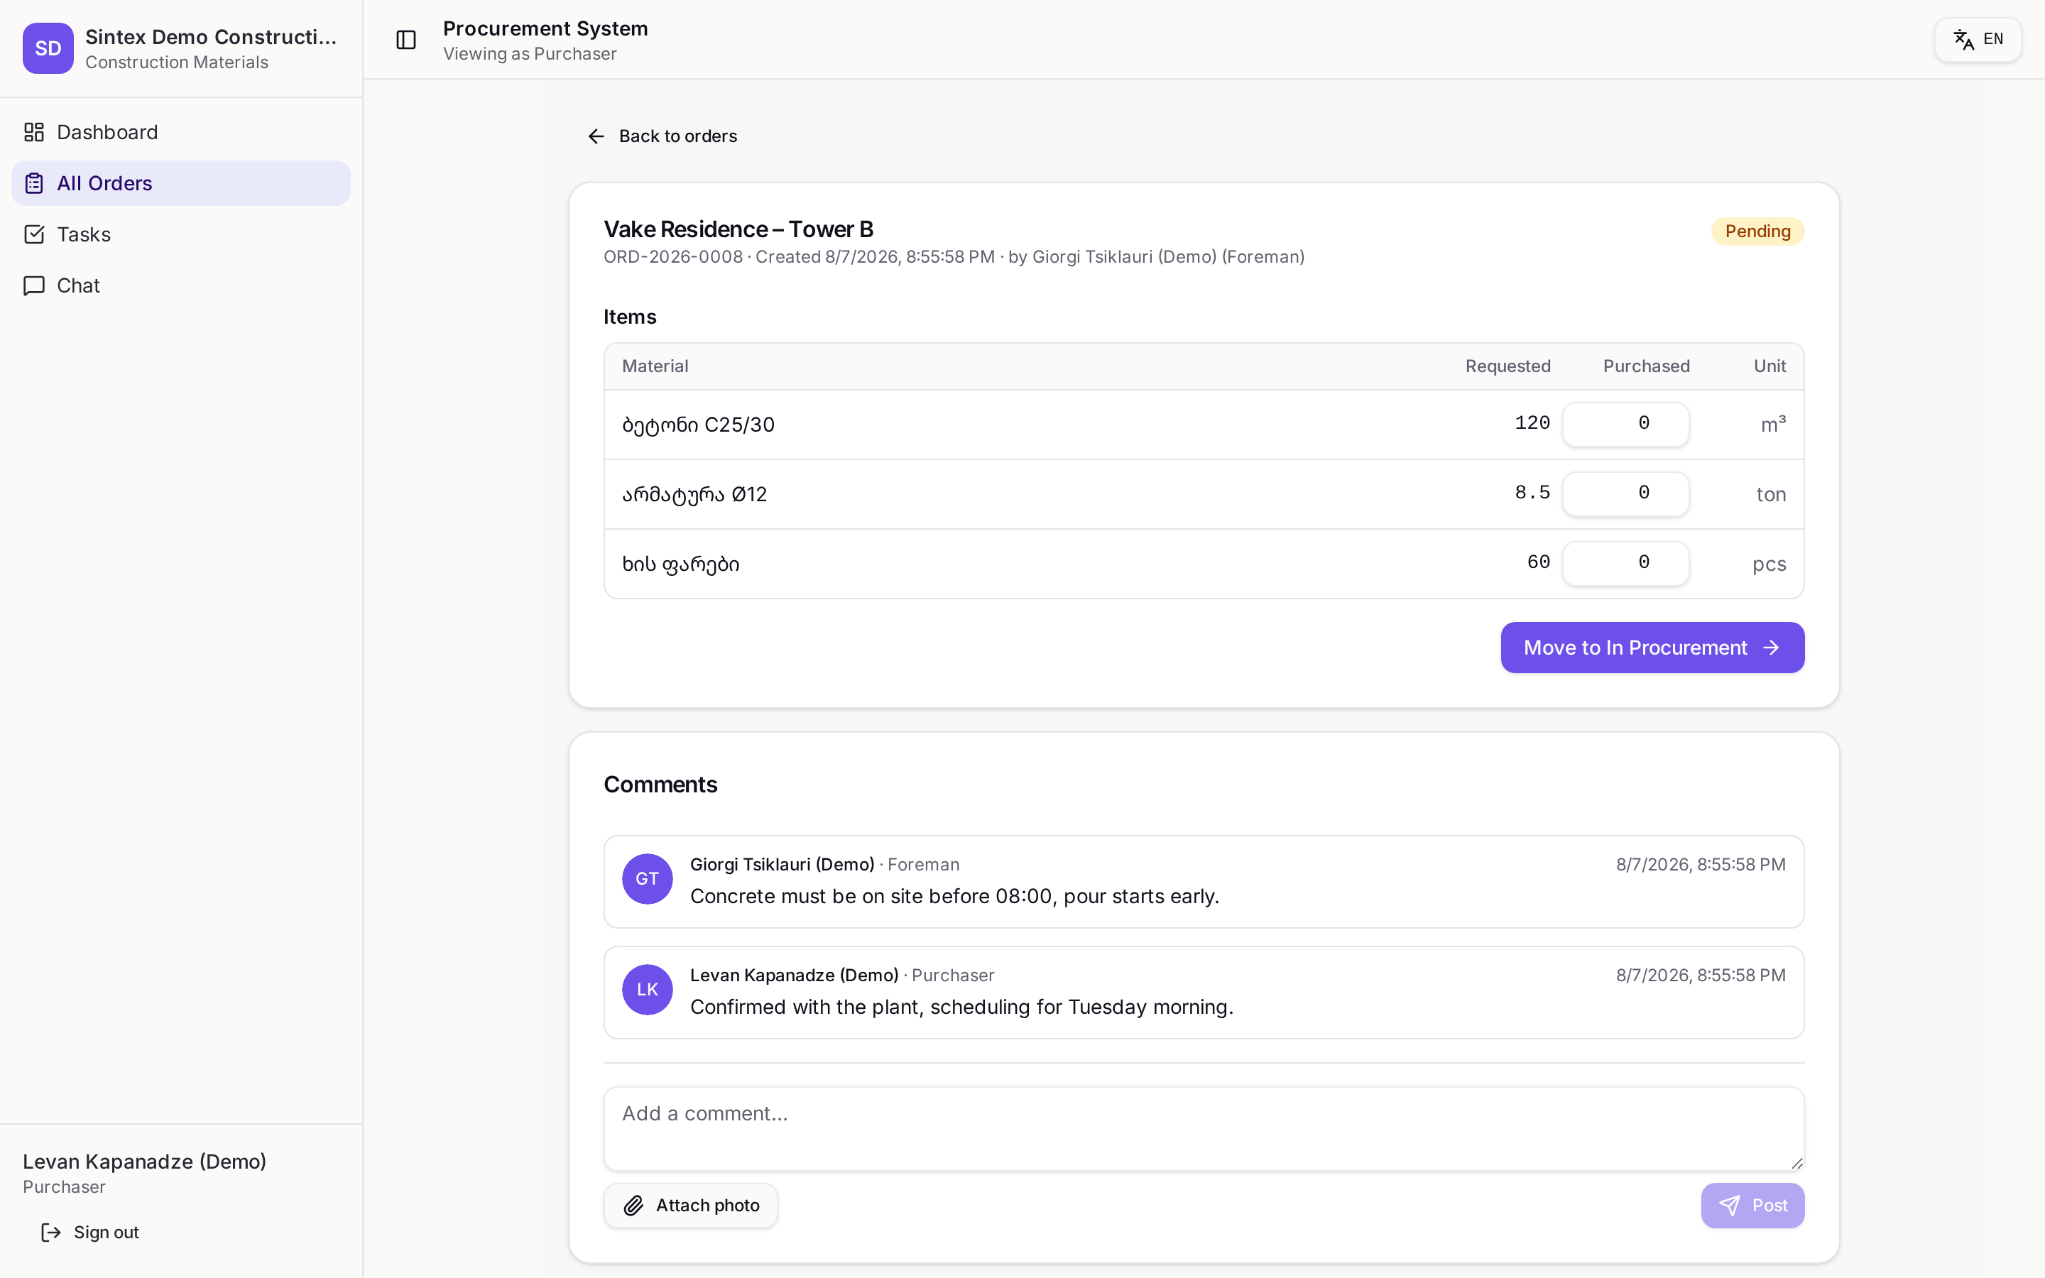Post the comment
Image resolution: width=2045 pixels, height=1278 pixels.
pos(1752,1206)
